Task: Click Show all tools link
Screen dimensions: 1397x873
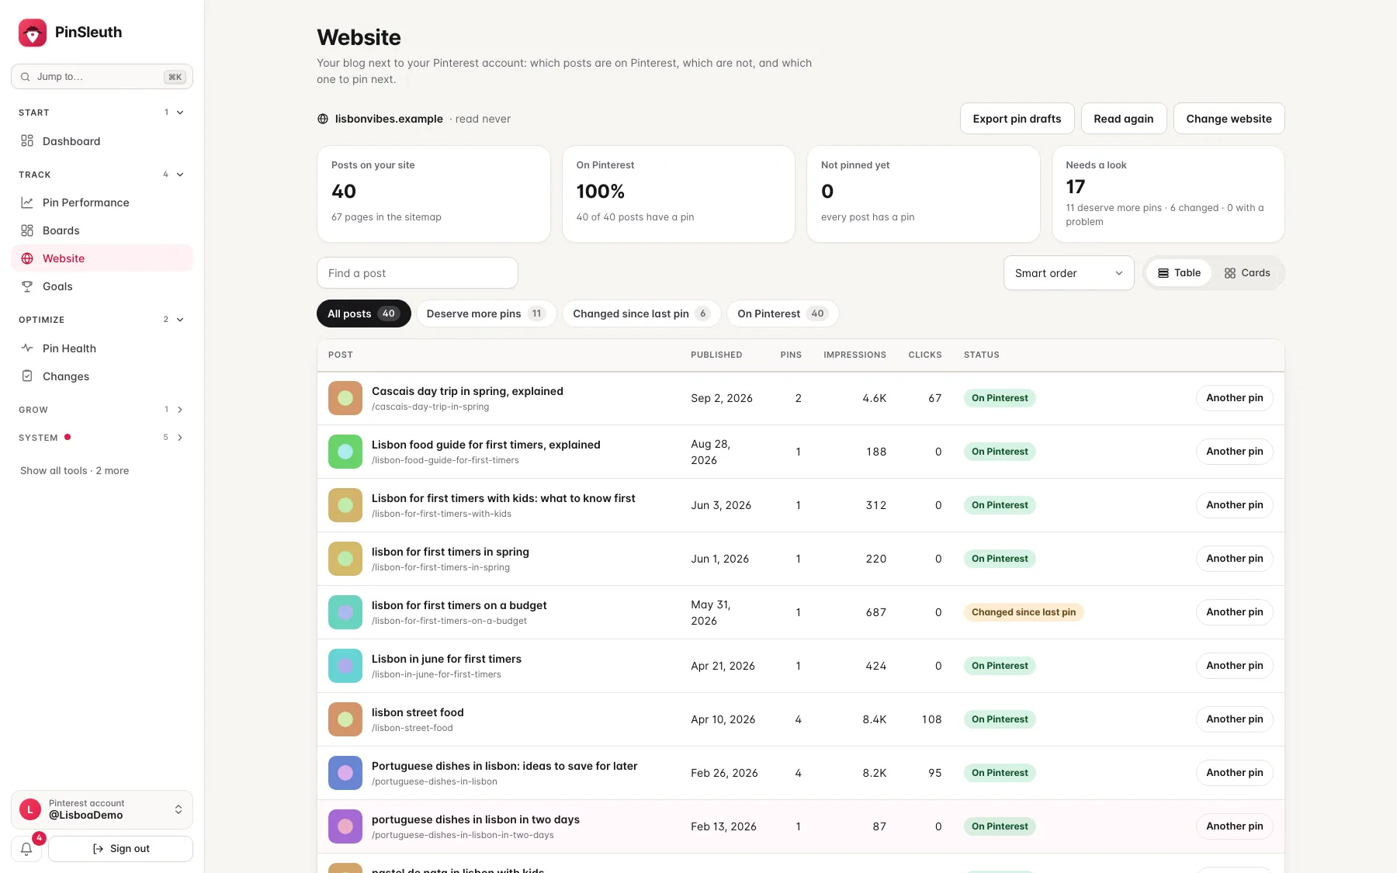Action: pyautogui.click(x=75, y=471)
